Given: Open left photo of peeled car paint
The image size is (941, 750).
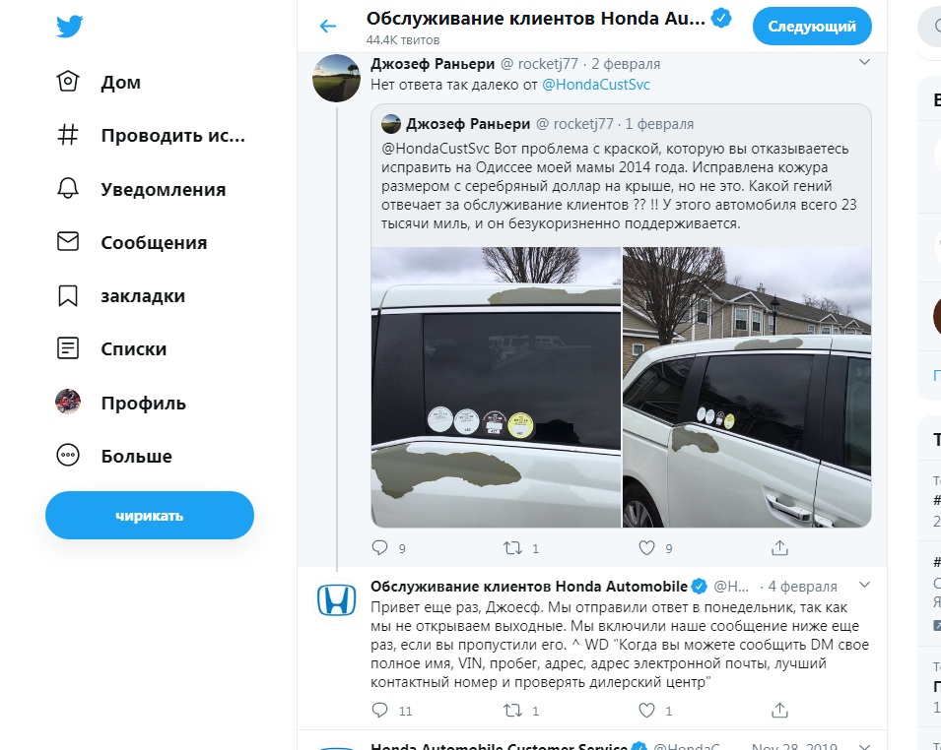Looking at the screenshot, I should point(496,387).
